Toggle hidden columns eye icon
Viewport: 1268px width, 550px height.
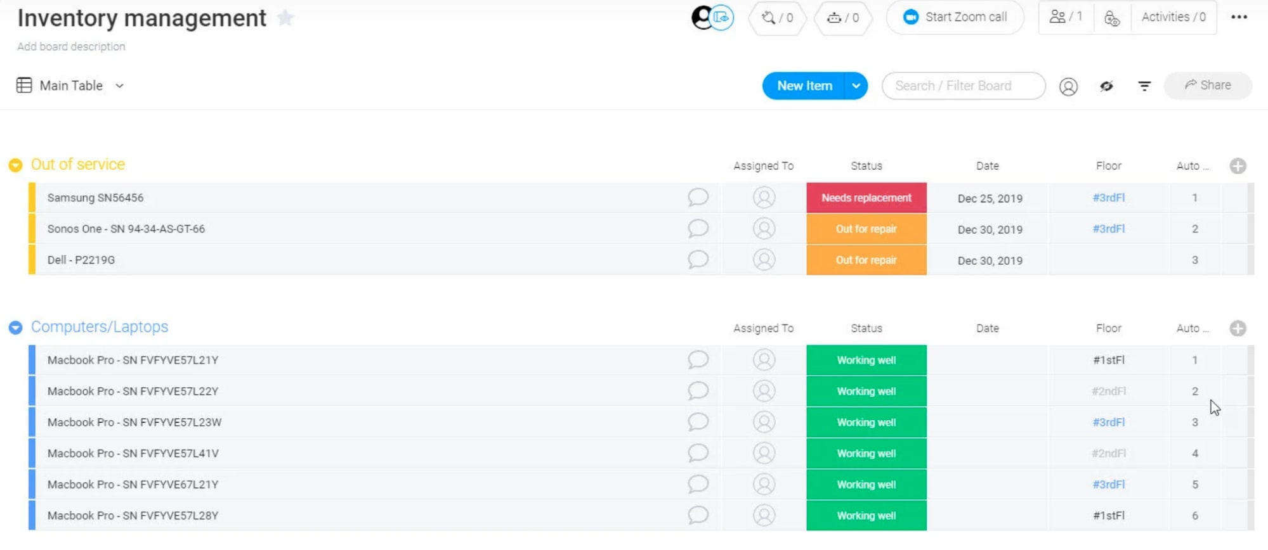1106,86
